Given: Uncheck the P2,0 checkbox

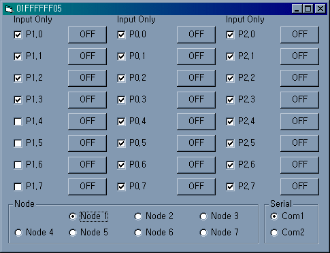Looking at the screenshot, I should click(230, 35).
